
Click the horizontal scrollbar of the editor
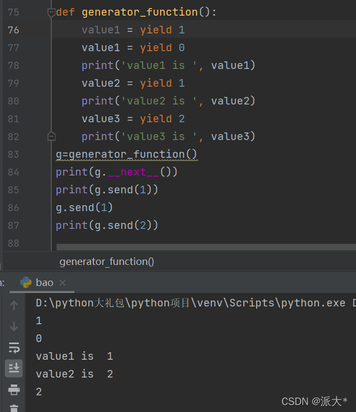point(206,247)
